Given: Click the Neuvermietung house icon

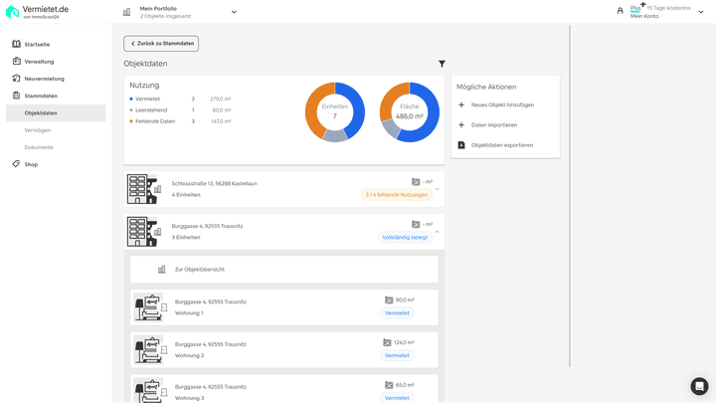Looking at the screenshot, I should (17, 79).
